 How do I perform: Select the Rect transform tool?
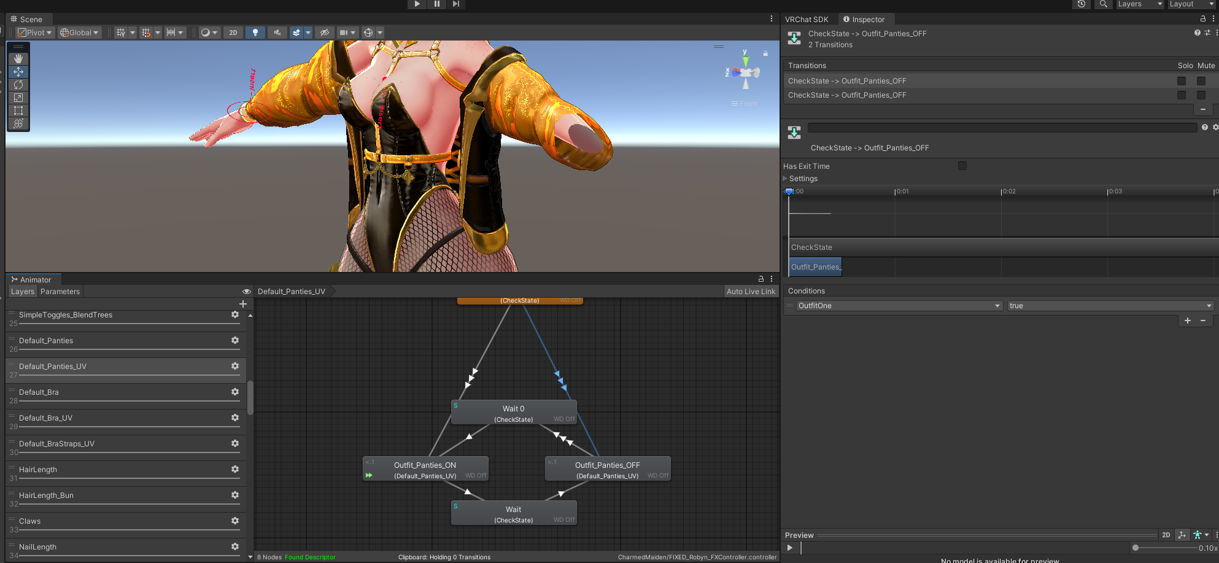pos(18,111)
